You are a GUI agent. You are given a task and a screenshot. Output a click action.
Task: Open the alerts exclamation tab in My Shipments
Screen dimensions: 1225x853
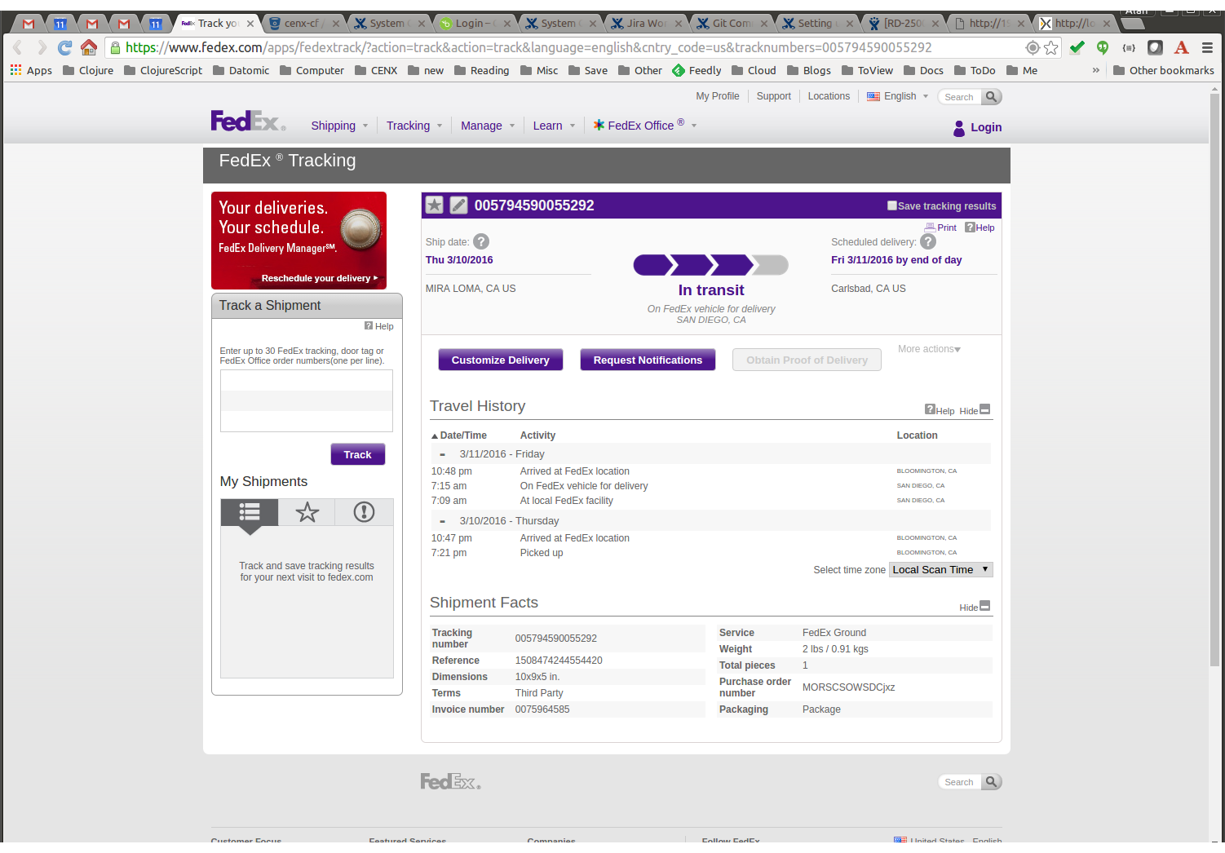pyautogui.click(x=364, y=512)
